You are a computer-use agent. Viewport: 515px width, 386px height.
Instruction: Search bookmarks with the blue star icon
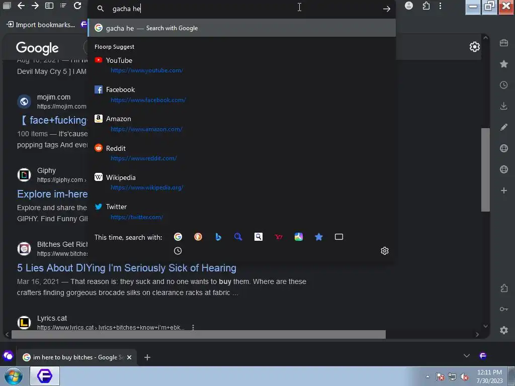click(318, 237)
